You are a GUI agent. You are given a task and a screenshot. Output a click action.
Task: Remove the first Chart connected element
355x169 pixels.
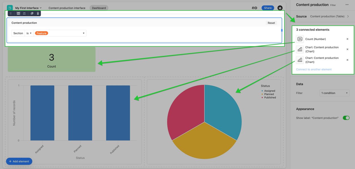[347, 49]
